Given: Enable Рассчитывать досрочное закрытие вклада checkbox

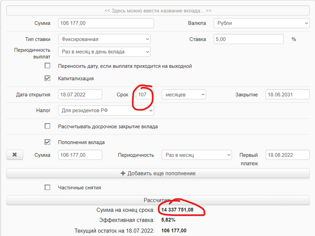Looking at the screenshot, I should click(47, 126).
